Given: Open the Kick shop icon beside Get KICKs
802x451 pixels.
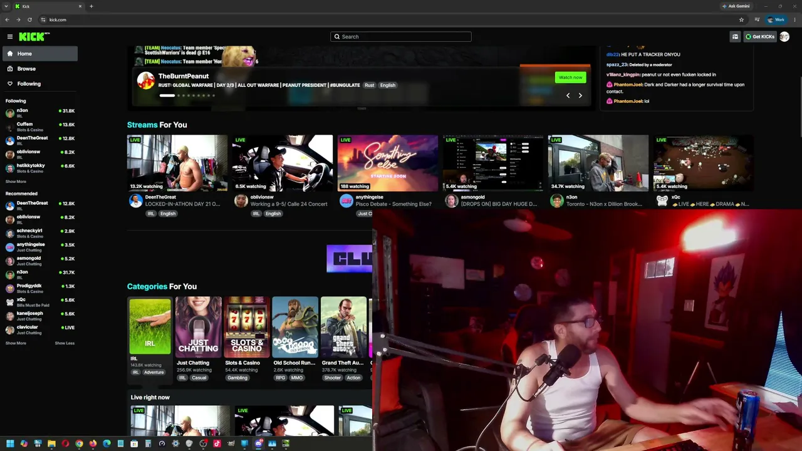Looking at the screenshot, I should click(735, 37).
